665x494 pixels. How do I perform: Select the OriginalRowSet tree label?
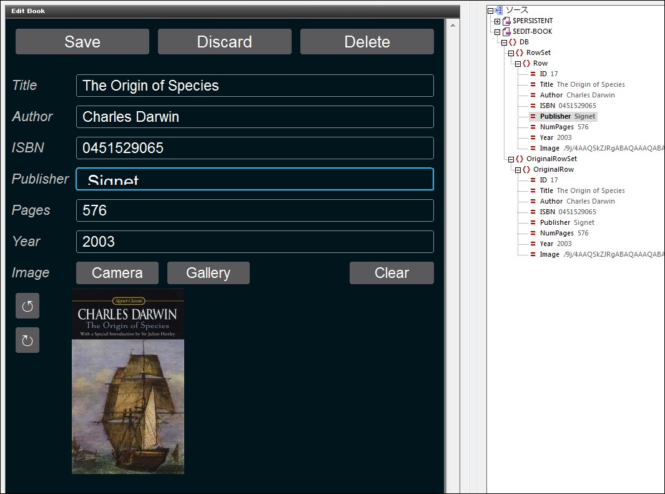pyautogui.click(x=552, y=159)
